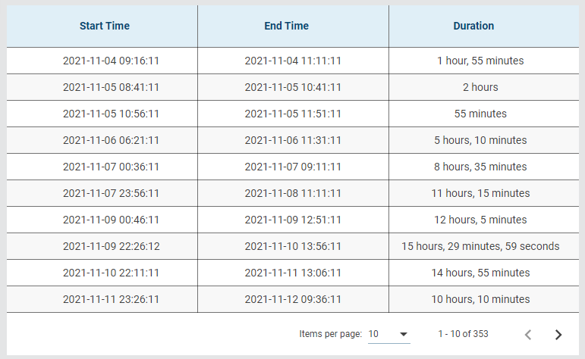Select end time 2021-11-08 11:11:11 cell
Image resolution: width=585 pixels, height=359 pixels.
[293, 193]
